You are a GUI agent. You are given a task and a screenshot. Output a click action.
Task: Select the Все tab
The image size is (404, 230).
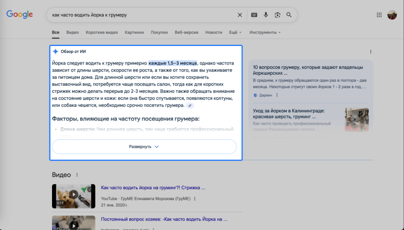coord(56,32)
